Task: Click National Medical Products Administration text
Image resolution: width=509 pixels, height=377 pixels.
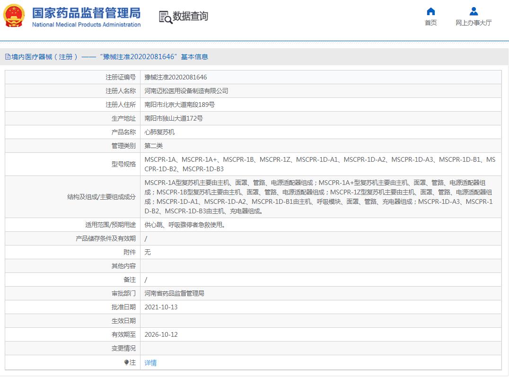Action: point(87,25)
